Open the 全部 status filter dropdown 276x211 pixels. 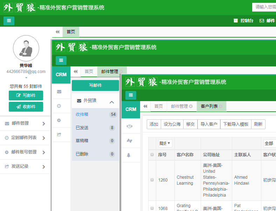pyautogui.click(x=269, y=144)
